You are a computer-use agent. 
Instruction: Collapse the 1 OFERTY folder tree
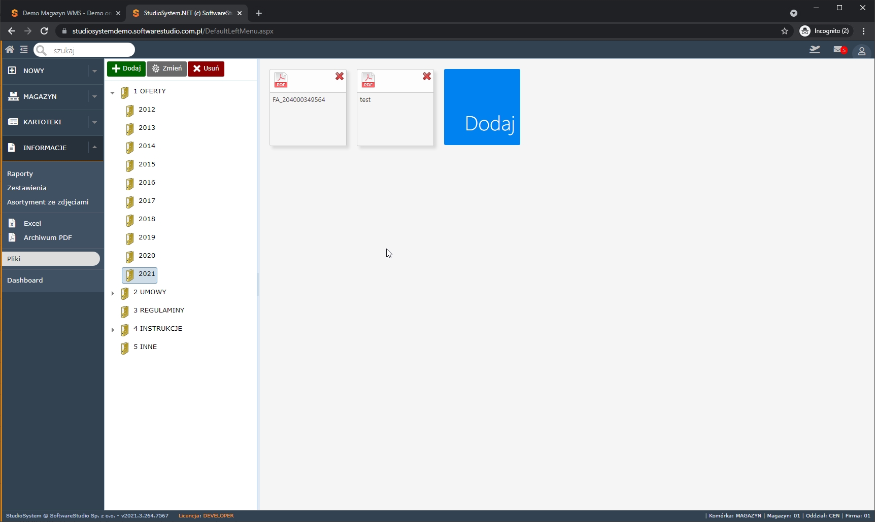[113, 92]
